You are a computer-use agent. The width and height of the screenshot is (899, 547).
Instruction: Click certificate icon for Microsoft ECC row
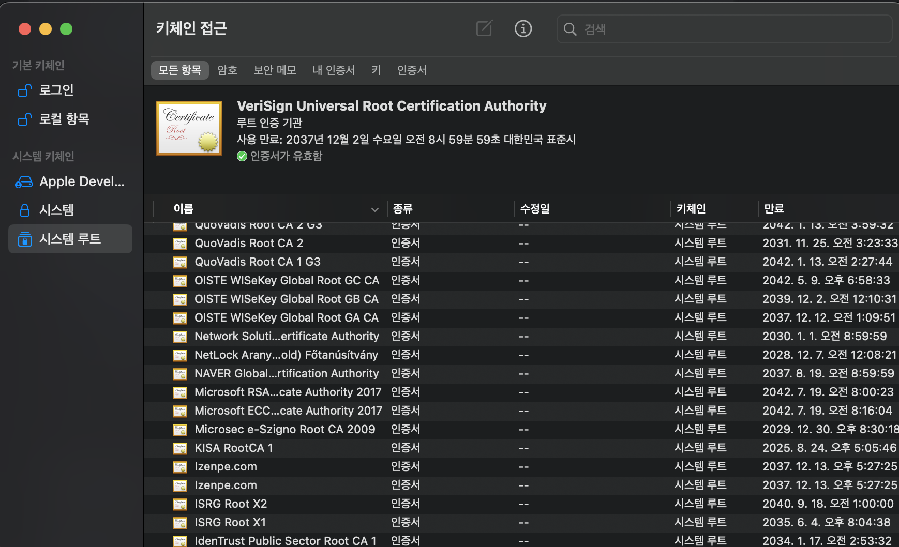(180, 411)
